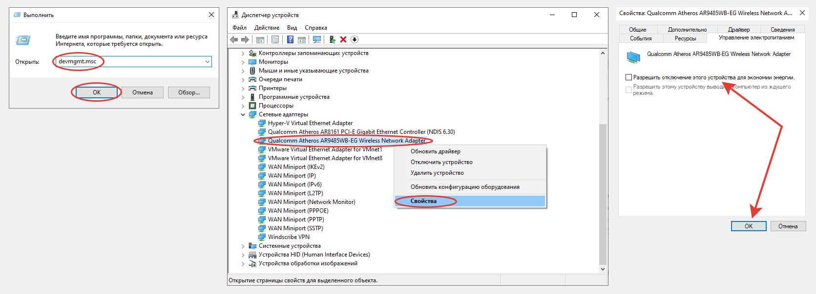Switch to the Драйвер tab
816x294 pixels.
coord(738,30)
